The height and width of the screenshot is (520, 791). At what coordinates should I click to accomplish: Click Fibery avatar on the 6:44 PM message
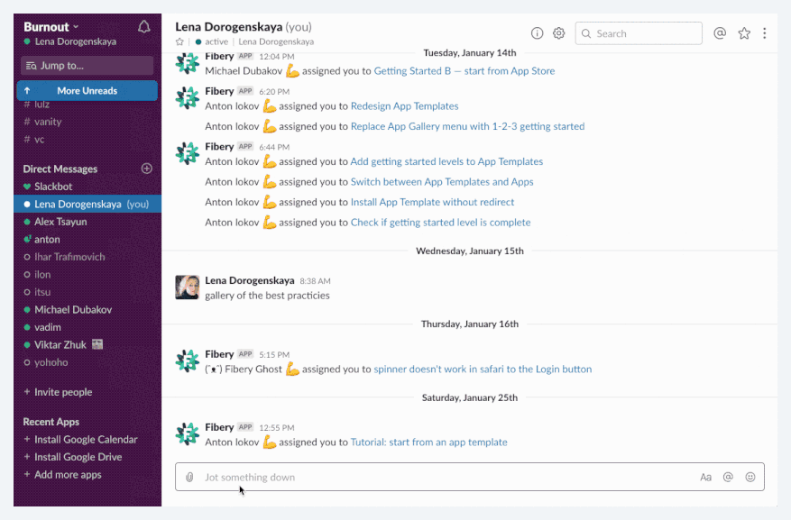coord(188,153)
